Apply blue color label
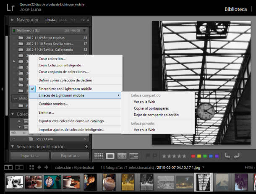256x194 pixels. pyautogui.click(x=211, y=156)
